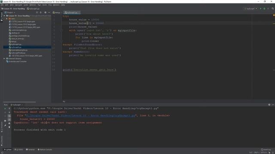Click the collapse-all icon in Project panel header
The image size is (275, 154).
[41, 12]
